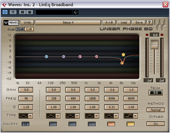
Task: Open the LF band filter Type dropdown
Action: [x=30, y=116]
